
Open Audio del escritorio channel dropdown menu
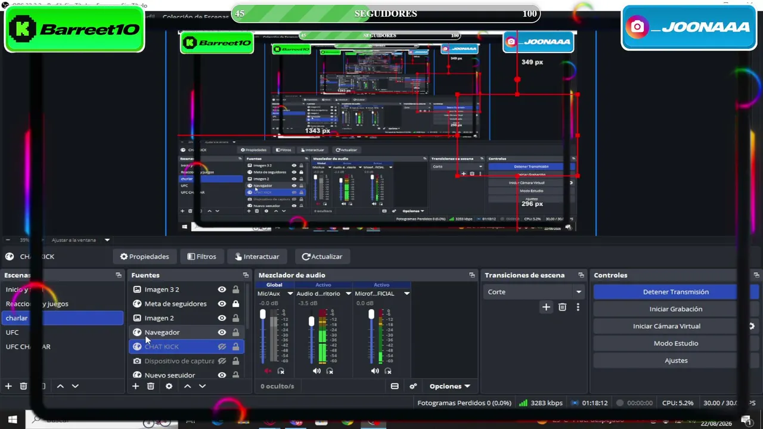(x=348, y=294)
